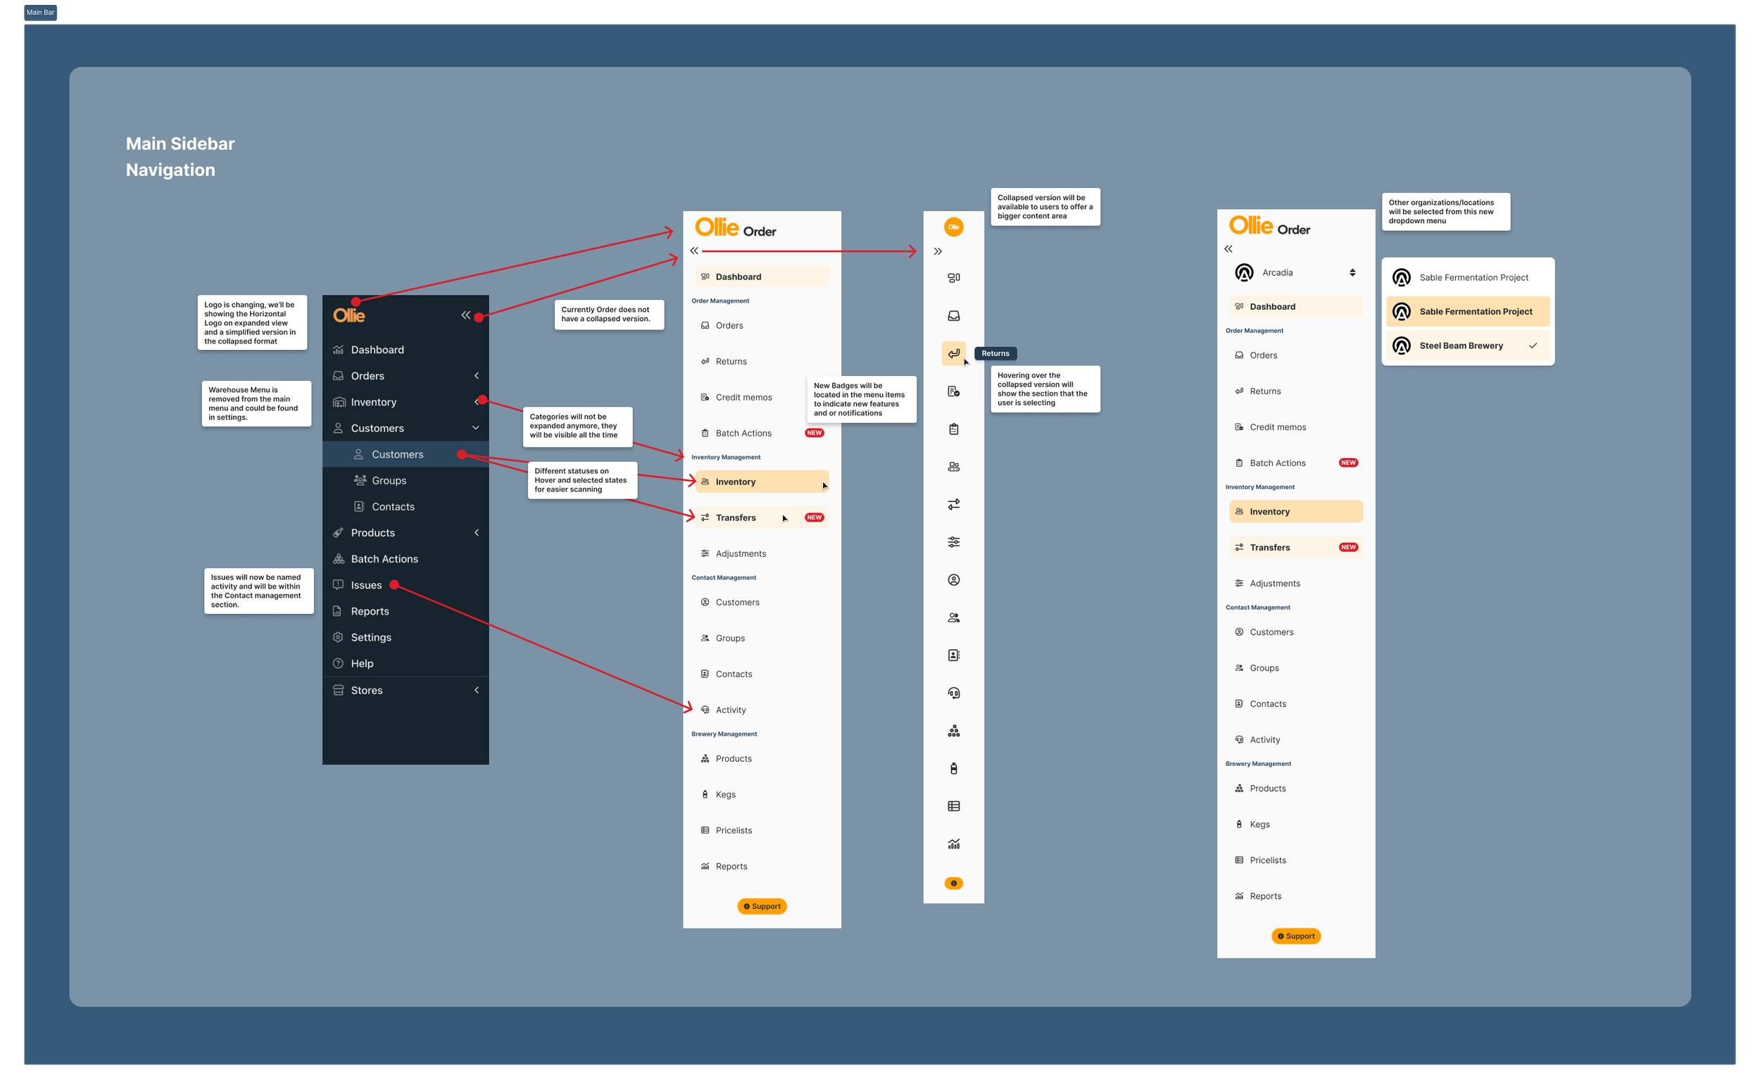Collapse the Customers section chevron in dark sidebar
Viewport: 1760px width, 1089px height.
click(x=475, y=428)
